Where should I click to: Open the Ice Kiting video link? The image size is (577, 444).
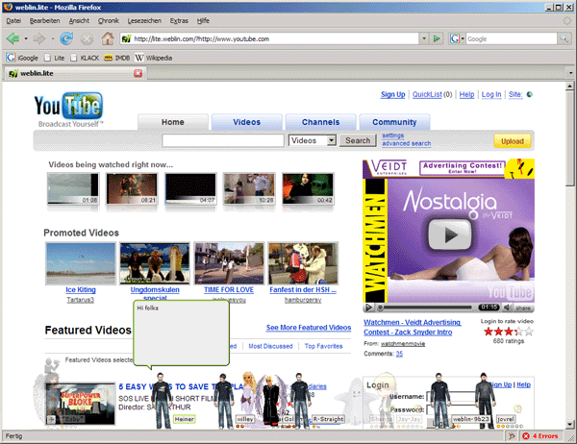pos(81,290)
